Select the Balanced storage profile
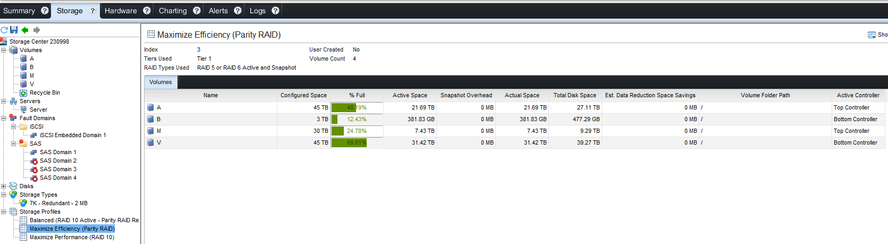Screen dimensions: 888x244 pyautogui.click(x=84, y=220)
